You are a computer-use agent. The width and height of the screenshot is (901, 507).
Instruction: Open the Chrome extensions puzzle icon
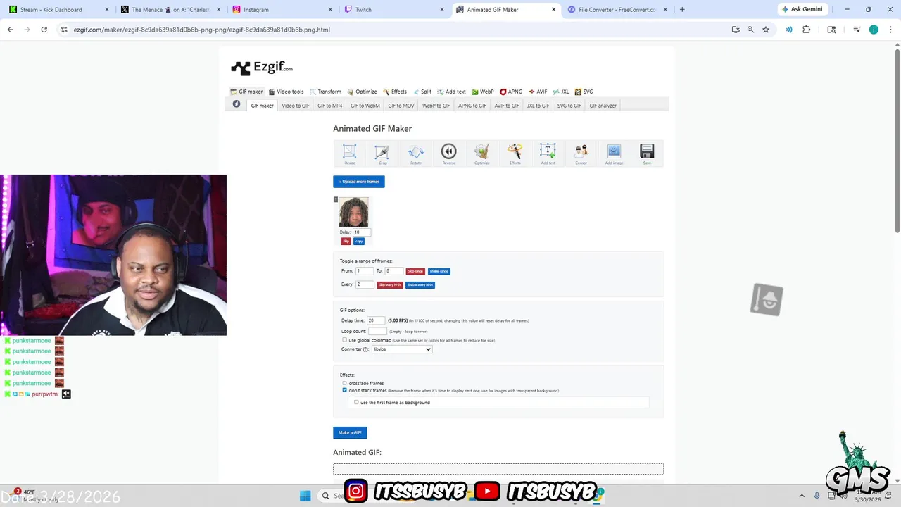pyautogui.click(x=807, y=30)
